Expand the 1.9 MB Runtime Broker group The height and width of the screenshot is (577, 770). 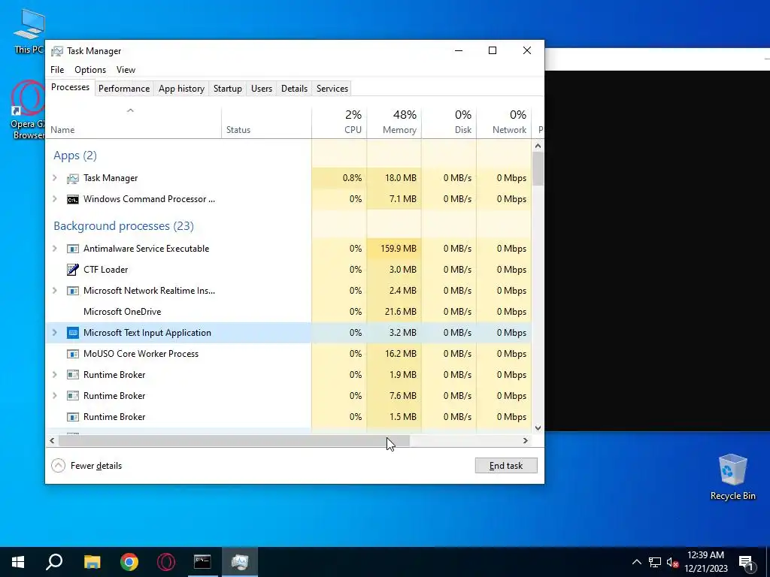click(55, 375)
